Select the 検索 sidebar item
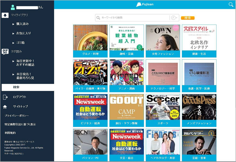Screen dimensions: 236x162 point(28,87)
